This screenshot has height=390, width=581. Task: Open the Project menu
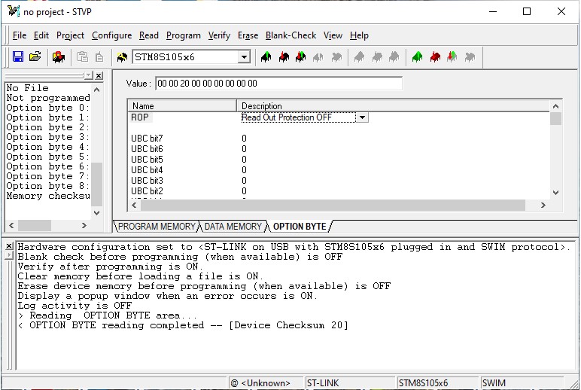coord(71,35)
